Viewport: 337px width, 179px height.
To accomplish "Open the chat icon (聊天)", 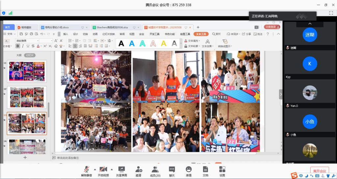I will (x=172, y=169).
